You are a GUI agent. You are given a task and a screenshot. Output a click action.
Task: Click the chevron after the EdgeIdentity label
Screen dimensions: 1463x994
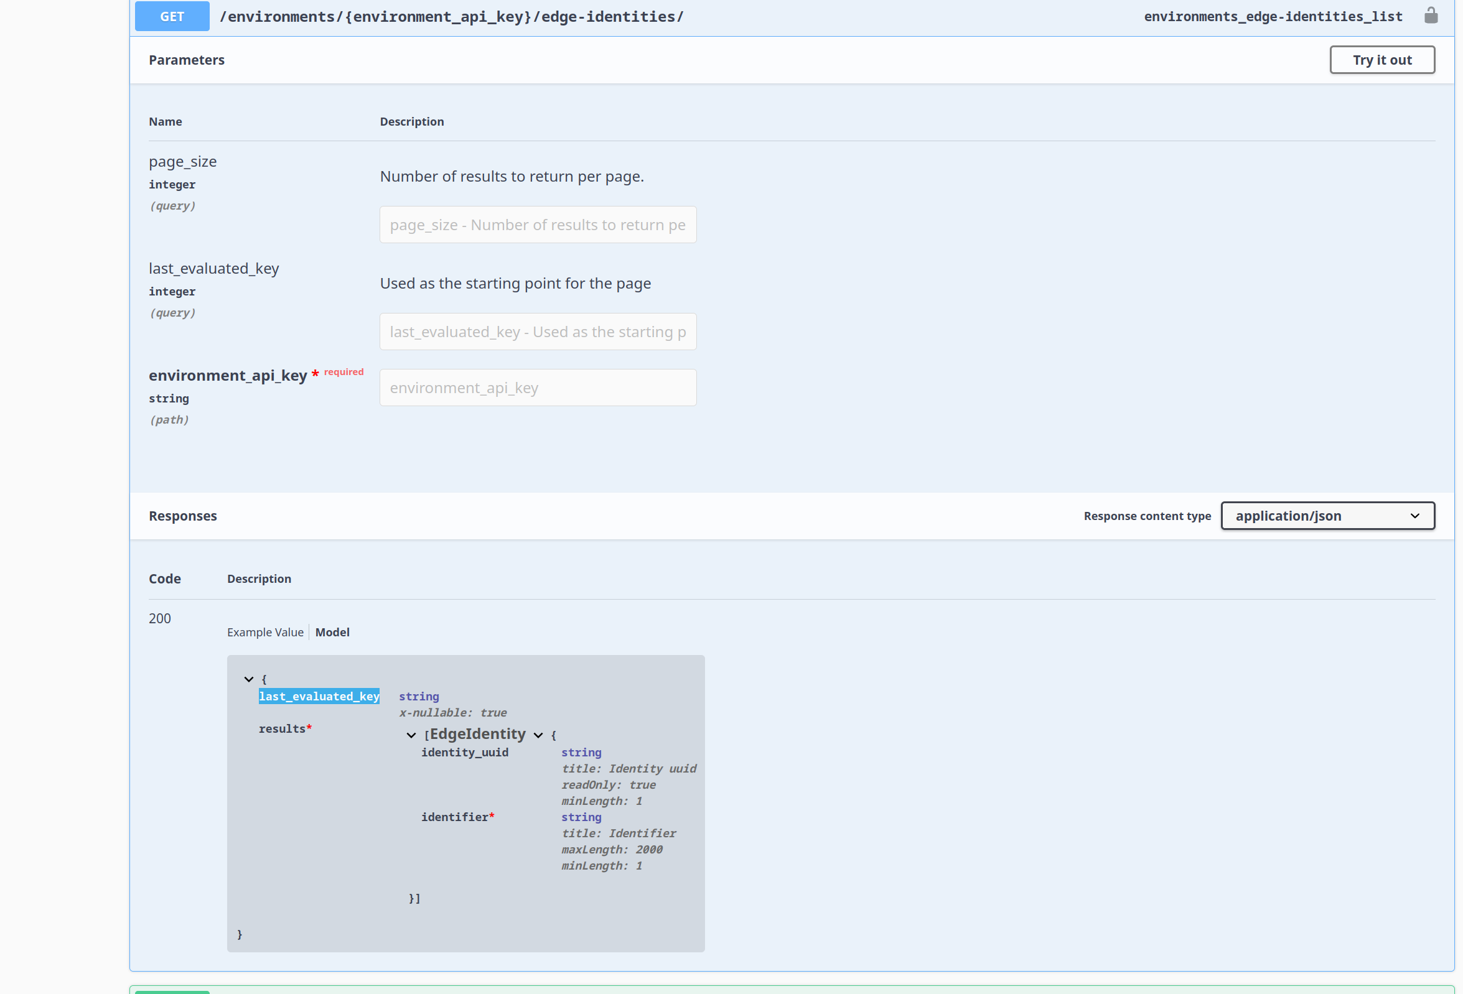point(538,735)
